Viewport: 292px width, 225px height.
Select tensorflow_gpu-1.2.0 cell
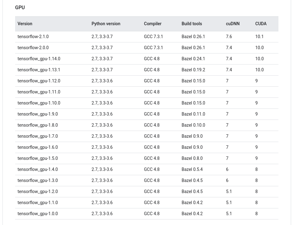coord(38,191)
